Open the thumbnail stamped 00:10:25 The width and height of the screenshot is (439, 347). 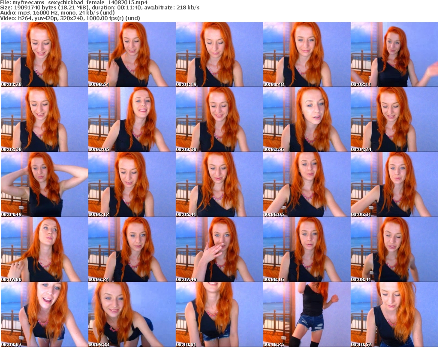(x=307, y=314)
